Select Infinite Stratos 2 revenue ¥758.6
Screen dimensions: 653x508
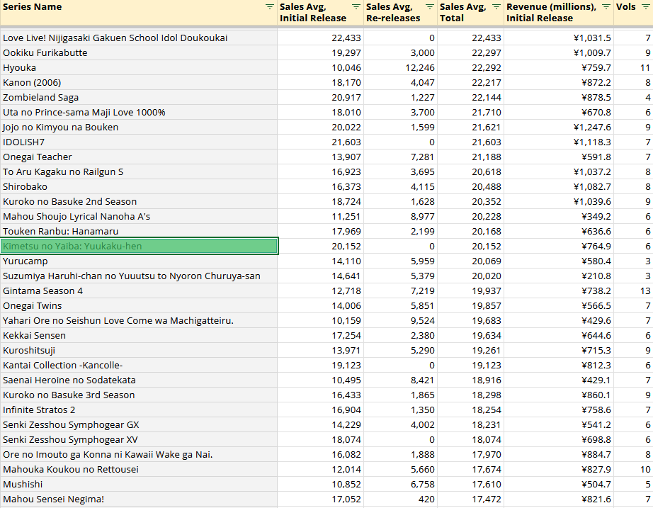[x=559, y=410]
